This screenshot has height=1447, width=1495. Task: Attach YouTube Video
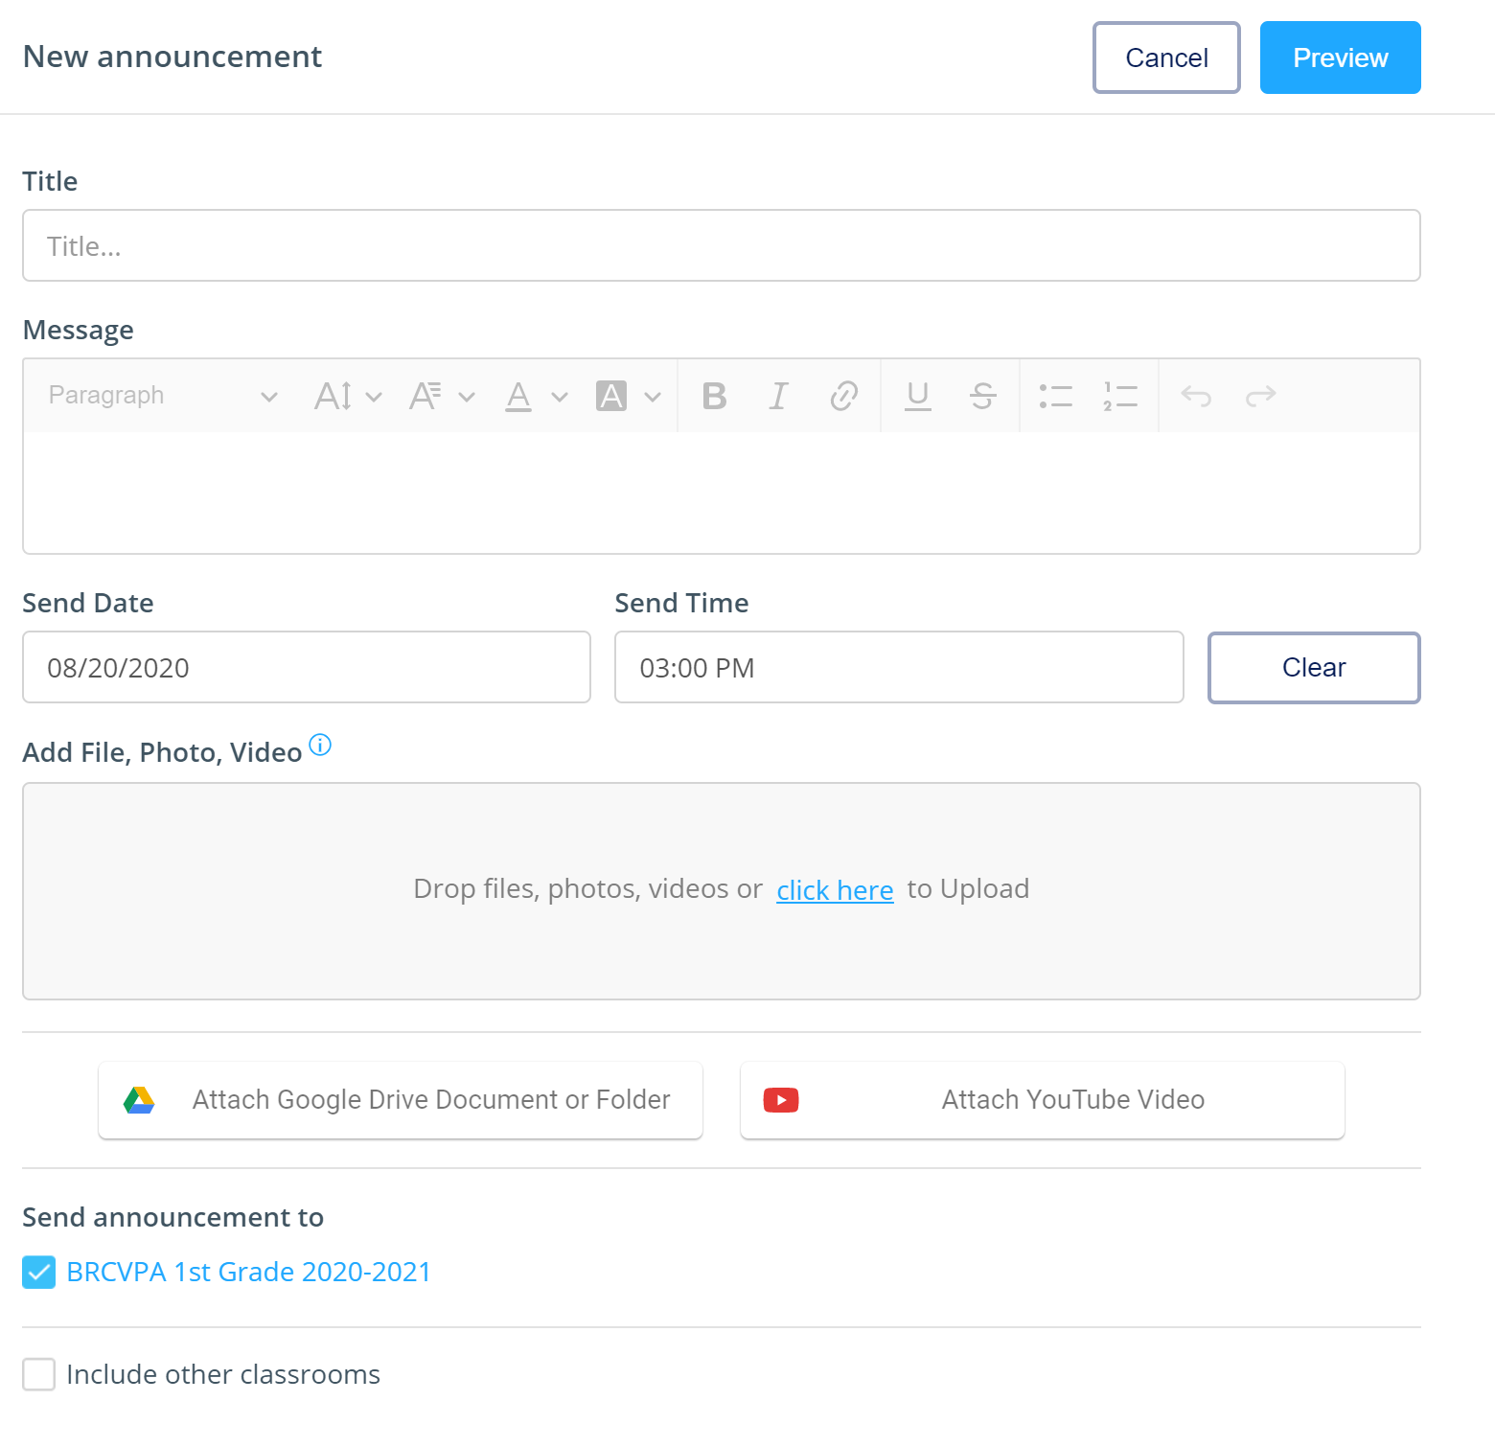click(1043, 1100)
